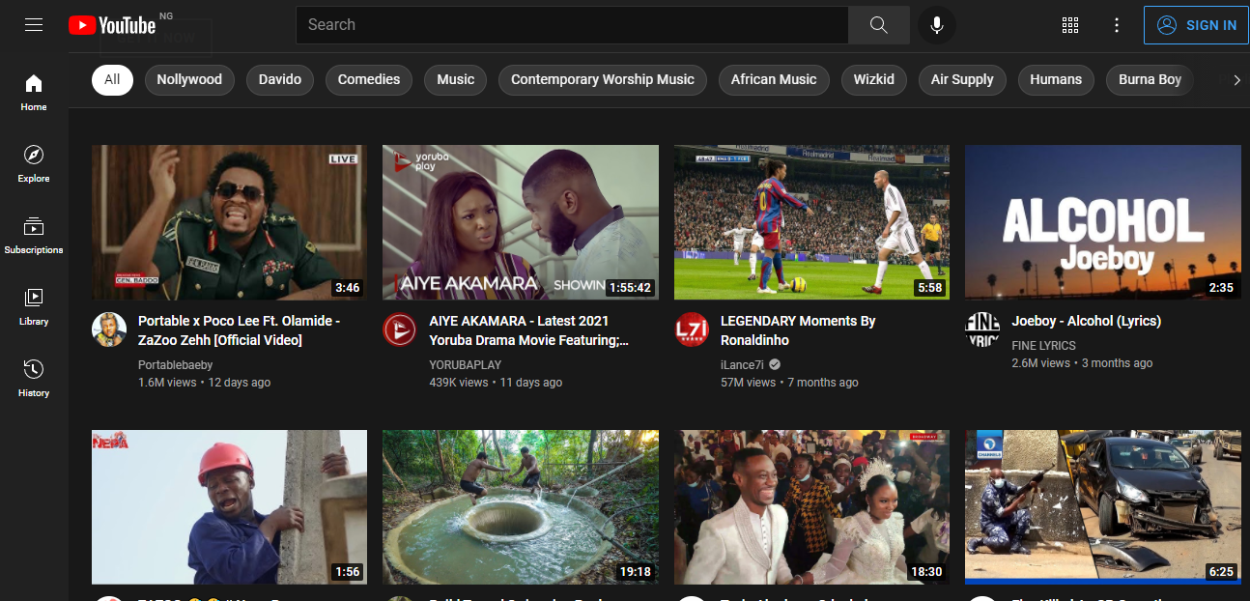Focus the Search input field
1250x601 pixels.
572,25
